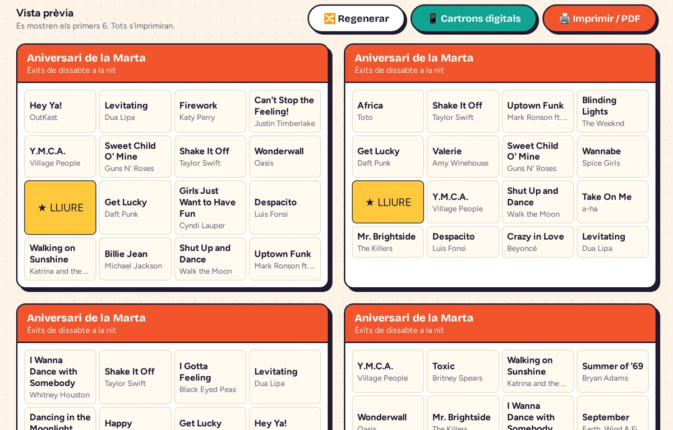Click the Can't Stop the Feeling! cell

click(x=285, y=111)
